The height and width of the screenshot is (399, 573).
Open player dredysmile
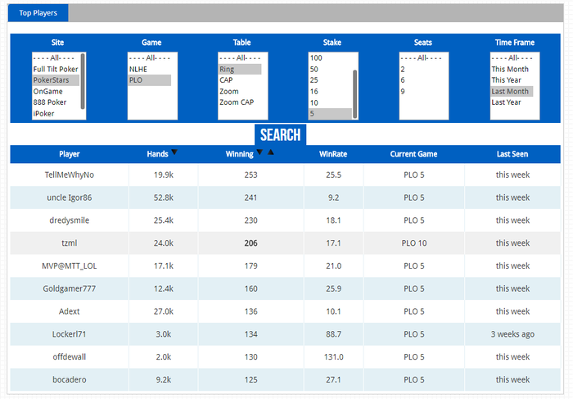[x=70, y=220]
